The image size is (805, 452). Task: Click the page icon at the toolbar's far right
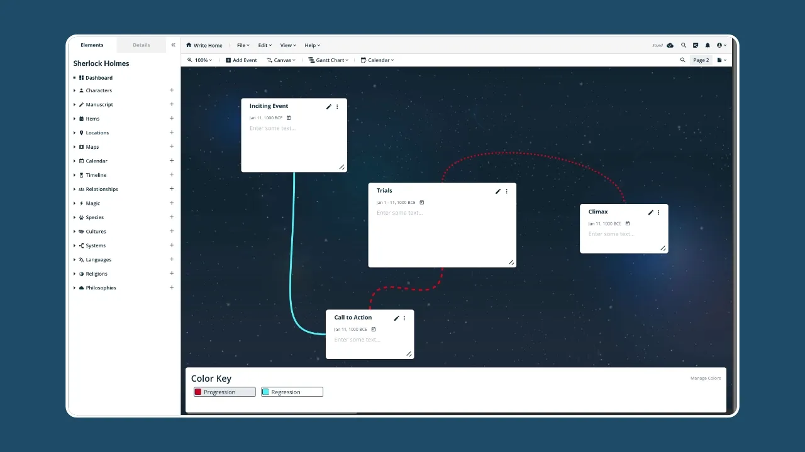coord(720,60)
